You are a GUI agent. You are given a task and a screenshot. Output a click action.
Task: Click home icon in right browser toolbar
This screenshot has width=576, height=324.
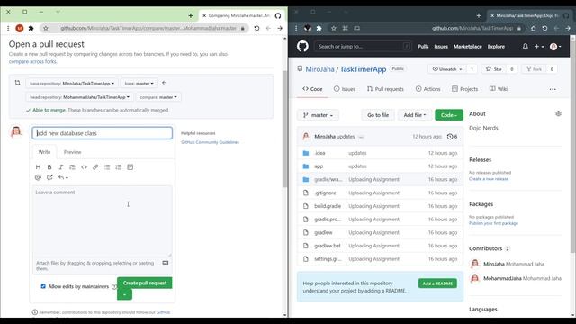click(533, 28)
